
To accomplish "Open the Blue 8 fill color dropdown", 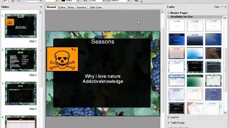I will [x=129, y=1].
